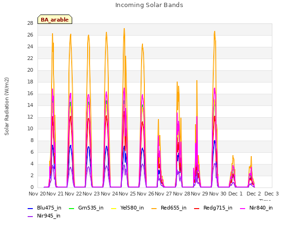Click the Nov 26 x-axis tick label
Screen dimensions: 300x225
pos(145,194)
